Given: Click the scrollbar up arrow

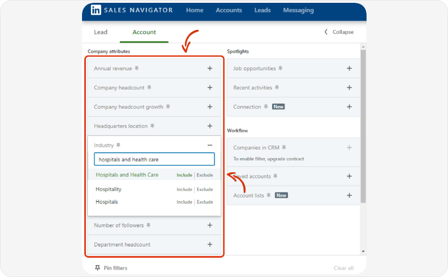Looking at the screenshot, I should [363, 46].
